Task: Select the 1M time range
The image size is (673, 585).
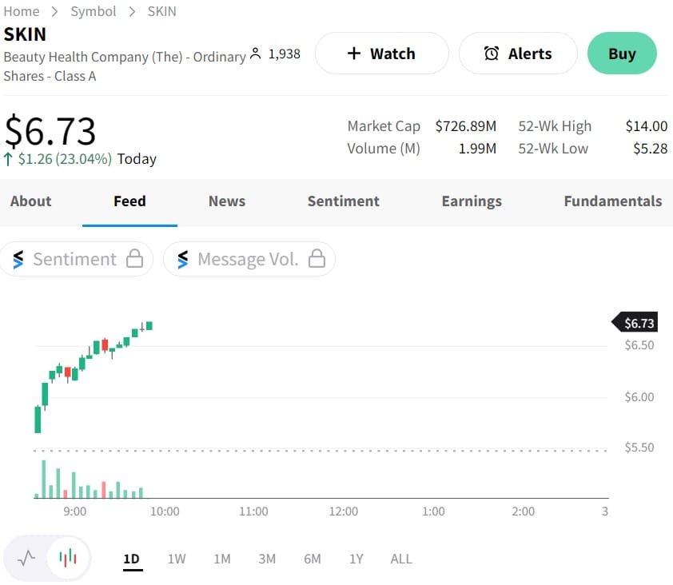Action: click(x=222, y=559)
